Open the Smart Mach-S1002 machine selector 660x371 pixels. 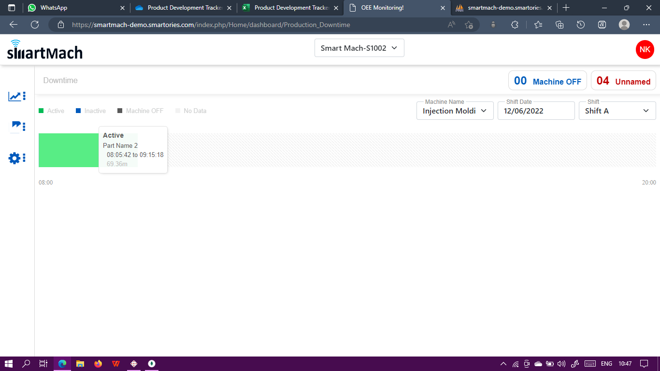(359, 48)
